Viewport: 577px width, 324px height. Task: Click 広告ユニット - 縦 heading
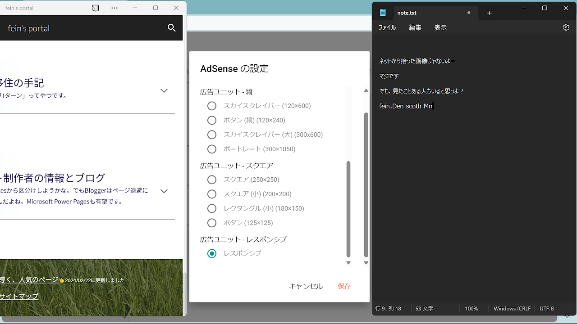pos(226,92)
